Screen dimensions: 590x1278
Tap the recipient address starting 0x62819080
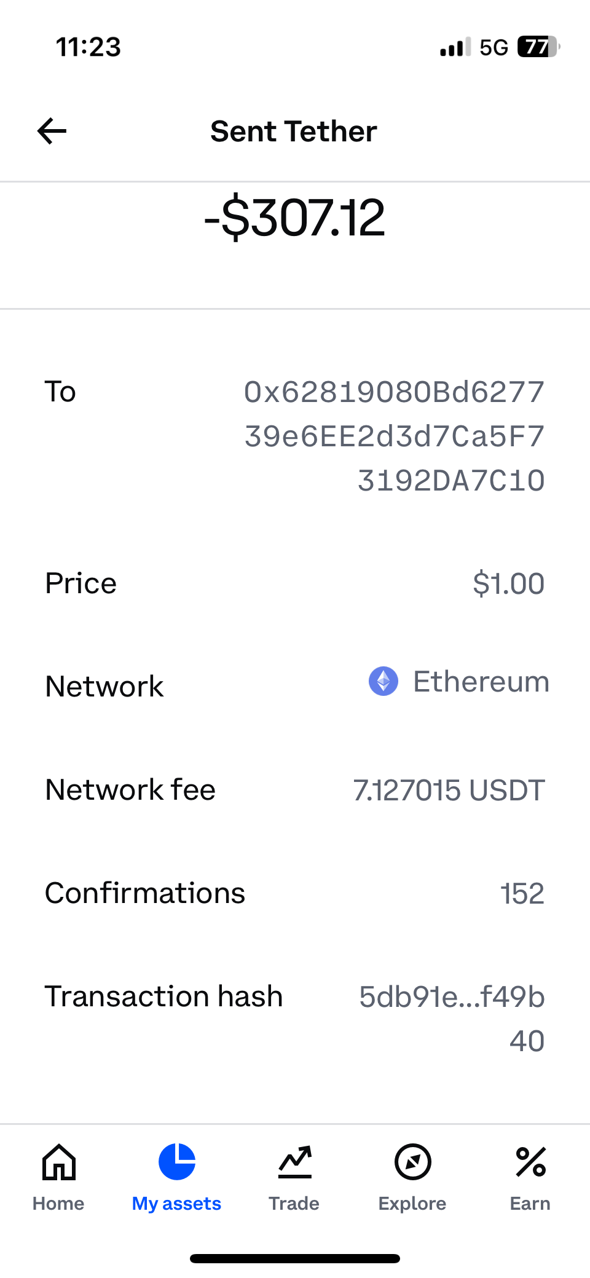point(395,436)
